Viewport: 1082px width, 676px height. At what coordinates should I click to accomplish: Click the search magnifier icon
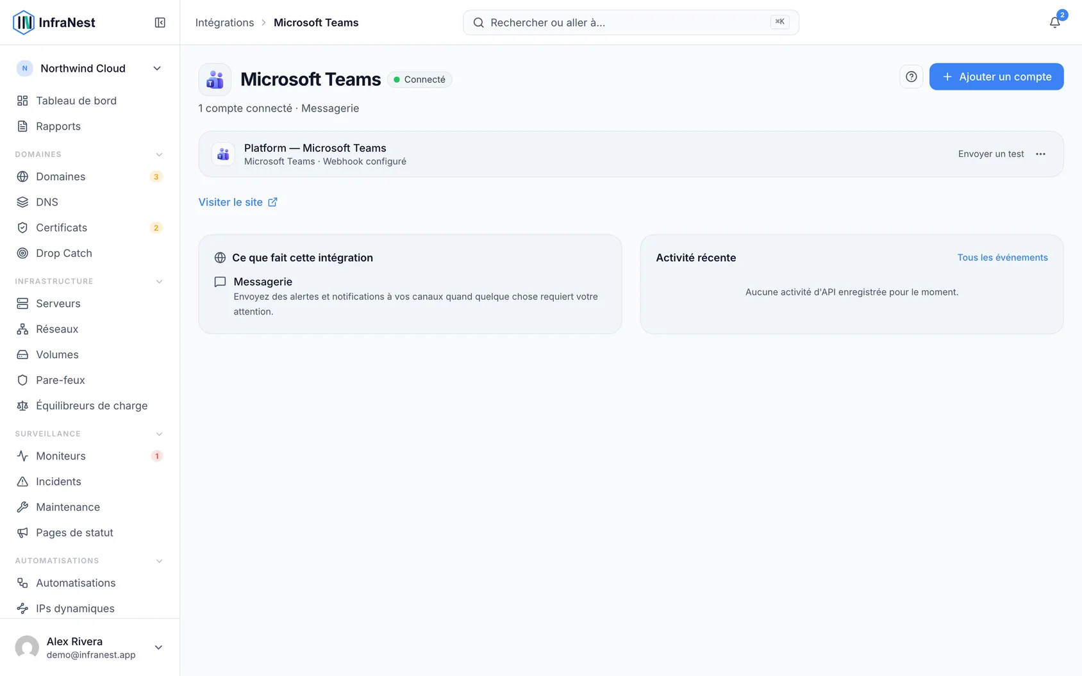tap(478, 22)
